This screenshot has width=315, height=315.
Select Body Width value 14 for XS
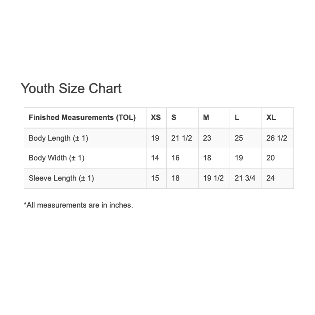(155, 158)
